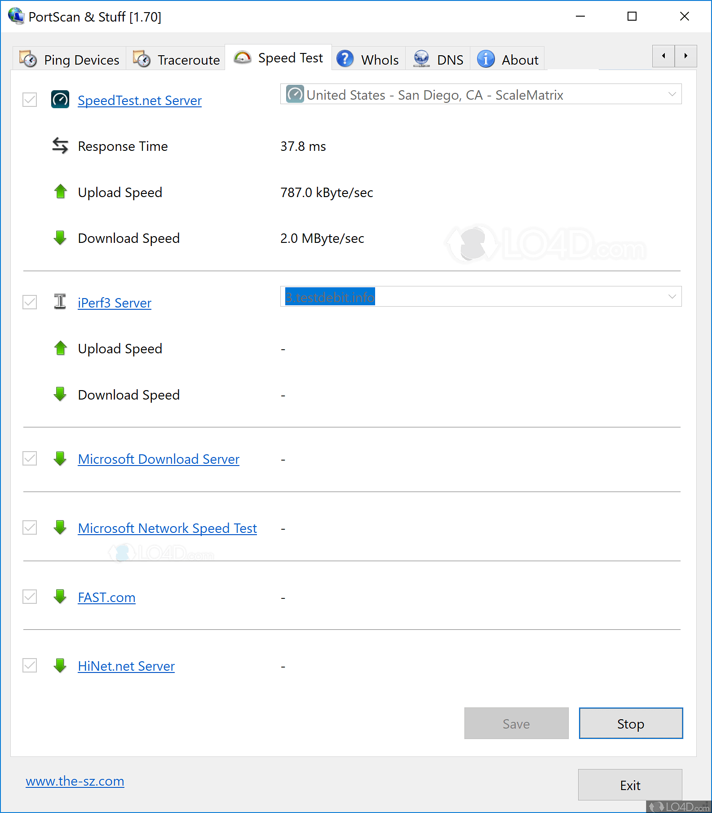Toggle the SpeedTest.net Server checkbox
712x813 pixels.
click(30, 100)
